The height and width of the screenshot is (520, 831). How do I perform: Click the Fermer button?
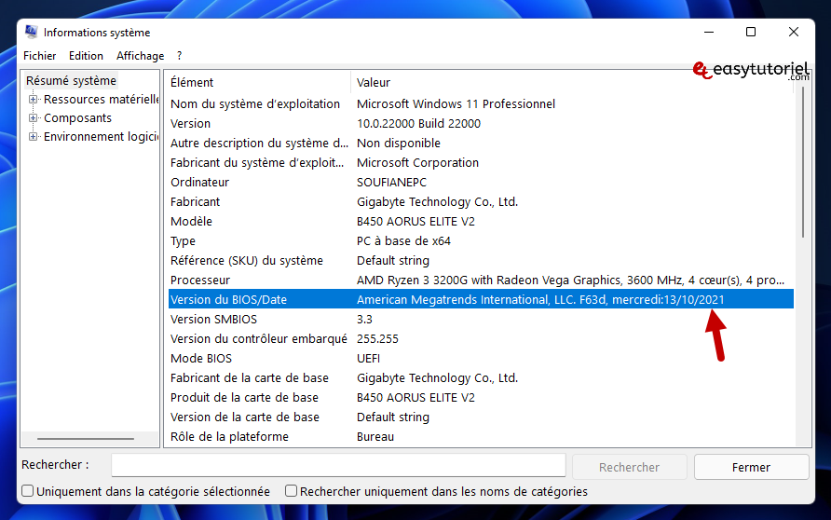pyautogui.click(x=751, y=467)
